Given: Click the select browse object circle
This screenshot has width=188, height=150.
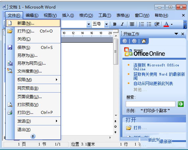Looking at the screenshot, I should coord(116,127).
